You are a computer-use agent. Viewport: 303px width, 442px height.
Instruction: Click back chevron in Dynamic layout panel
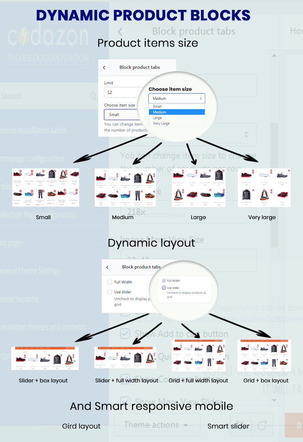(107, 267)
